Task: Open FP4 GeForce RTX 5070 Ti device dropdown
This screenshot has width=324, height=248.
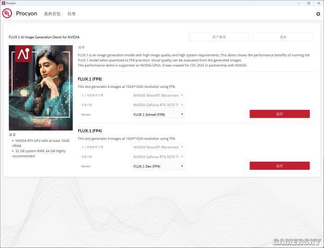Action: [x=157, y=157]
